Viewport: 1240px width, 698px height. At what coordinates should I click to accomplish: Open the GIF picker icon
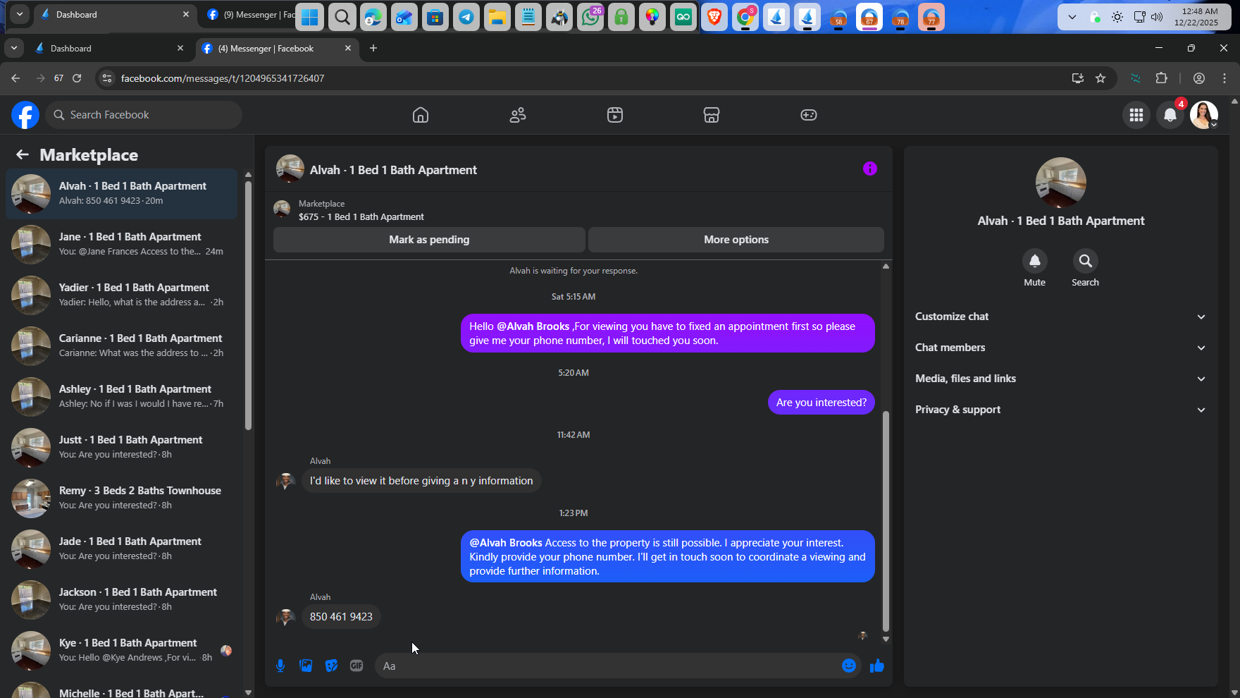356,666
